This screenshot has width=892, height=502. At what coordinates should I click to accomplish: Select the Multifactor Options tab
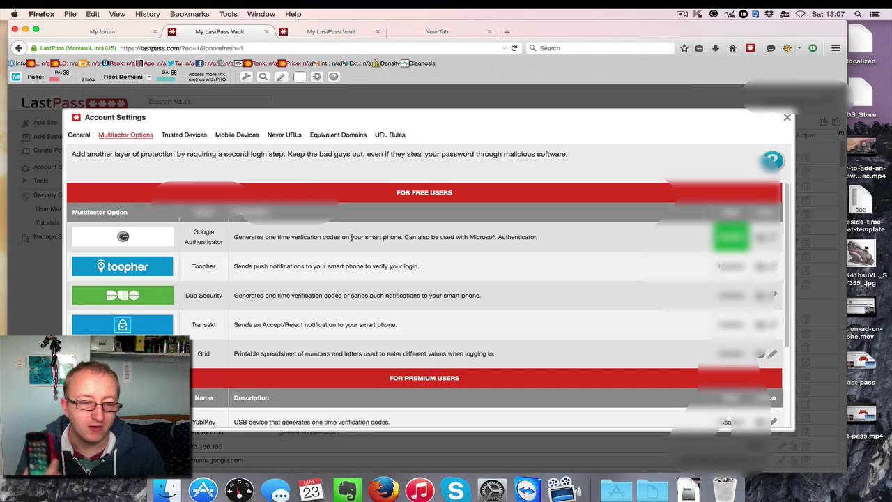[x=125, y=135]
